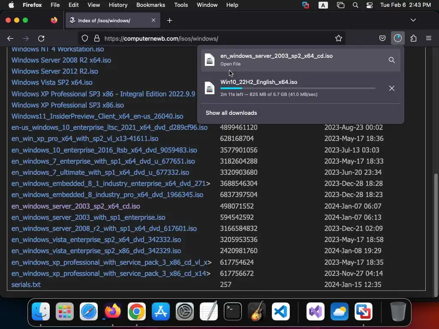This screenshot has height=329, width=439.
Task: Reload the current page
Action: pyautogui.click(x=41, y=38)
